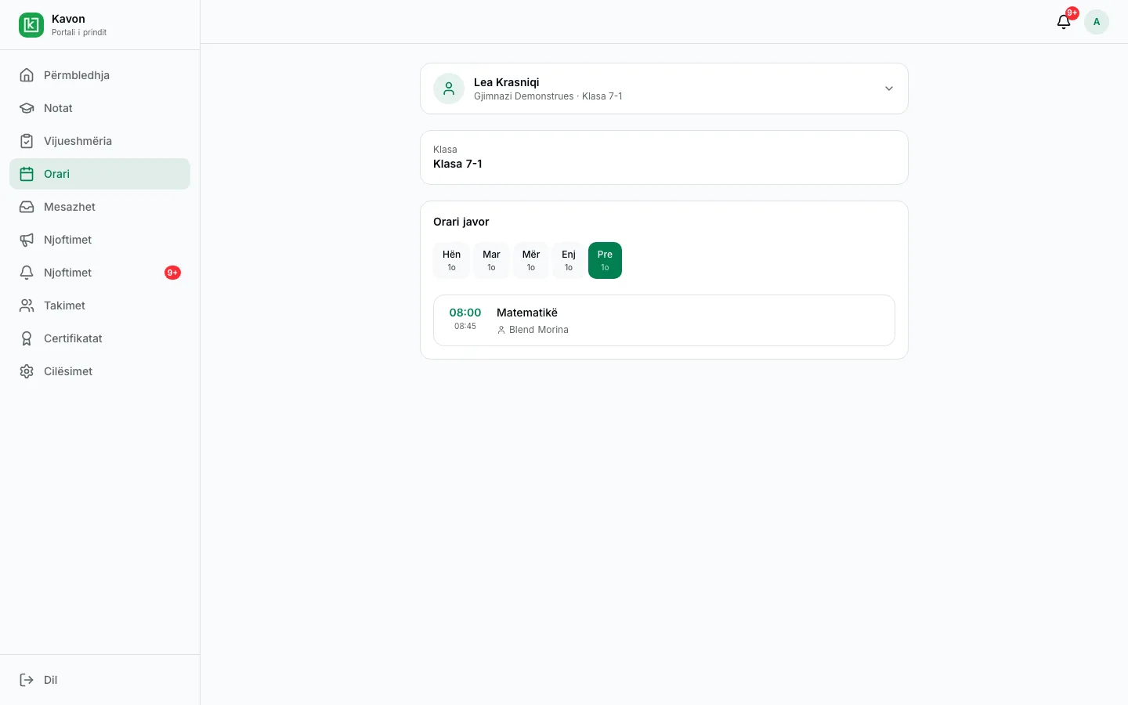Open the Matematikë 08:00 lesson entry

coord(664,320)
